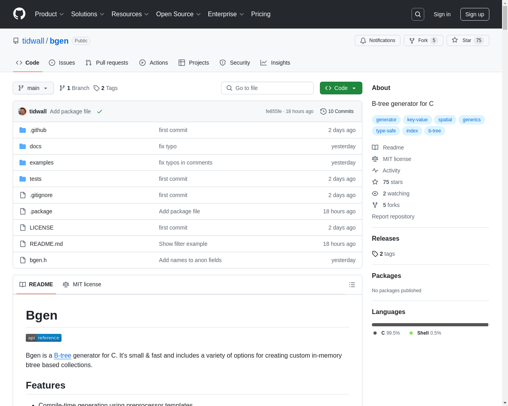Select the MIT license tab in viewer
Image resolution: width=508 pixels, height=406 pixels.
click(82, 284)
